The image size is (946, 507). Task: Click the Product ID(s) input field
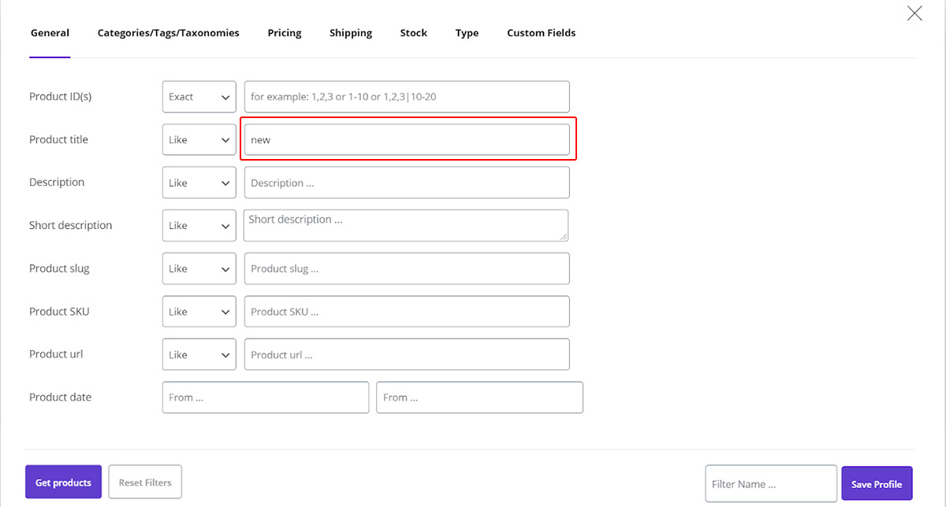click(407, 97)
